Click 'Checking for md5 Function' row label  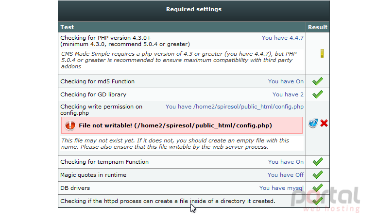(97, 81)
